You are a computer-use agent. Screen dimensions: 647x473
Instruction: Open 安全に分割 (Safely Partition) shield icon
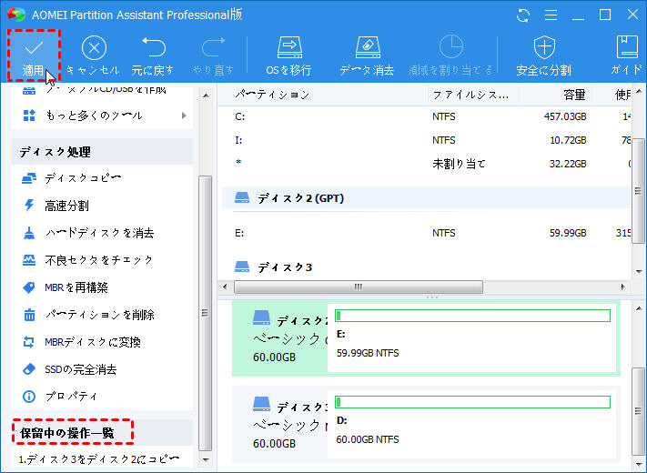(544, 47)
